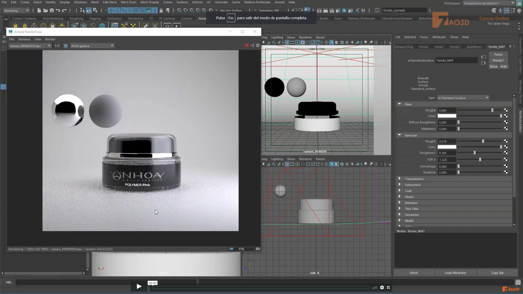Click the Base Weight texture map checker icon
Screen dimensions: 523x294
pyautogui.click(x=506, y=110)
